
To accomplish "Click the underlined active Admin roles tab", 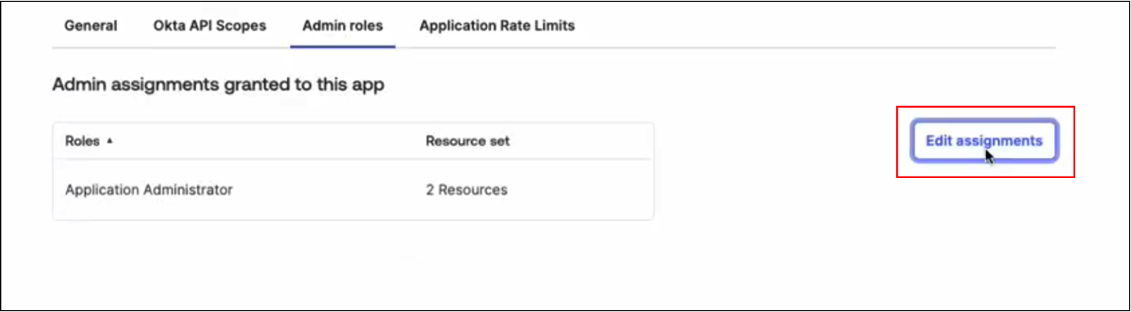I will coord(342,26).
